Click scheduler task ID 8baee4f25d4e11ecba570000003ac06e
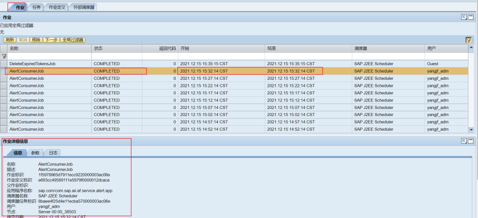The image size is (478, 218). [x=74, y=201]
